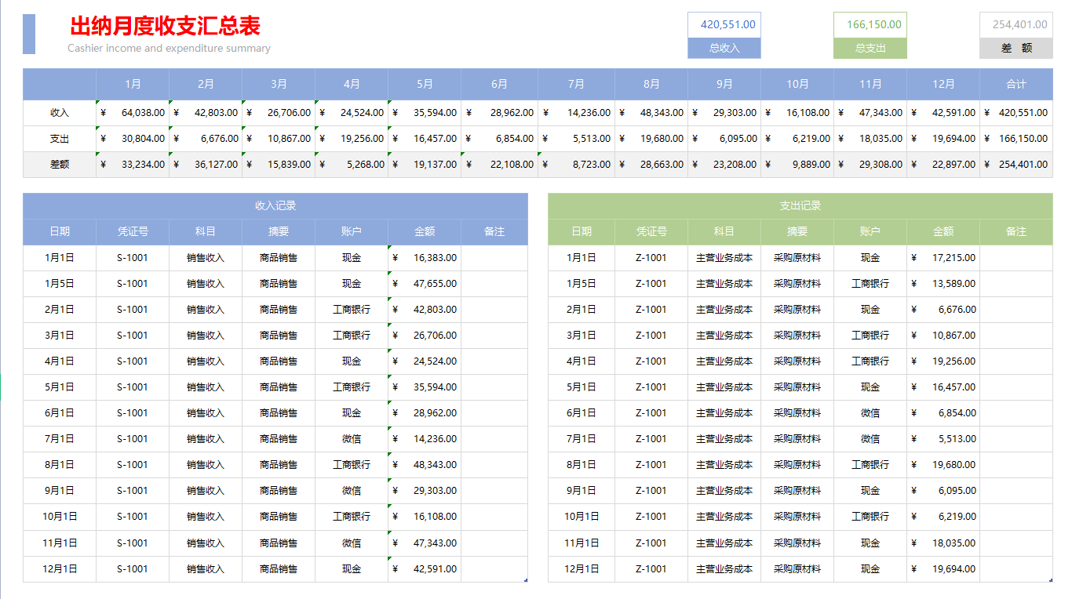
Task: Click the 总支出 total expenditure button
Action: pyautogui.click(x=869, y=47)
